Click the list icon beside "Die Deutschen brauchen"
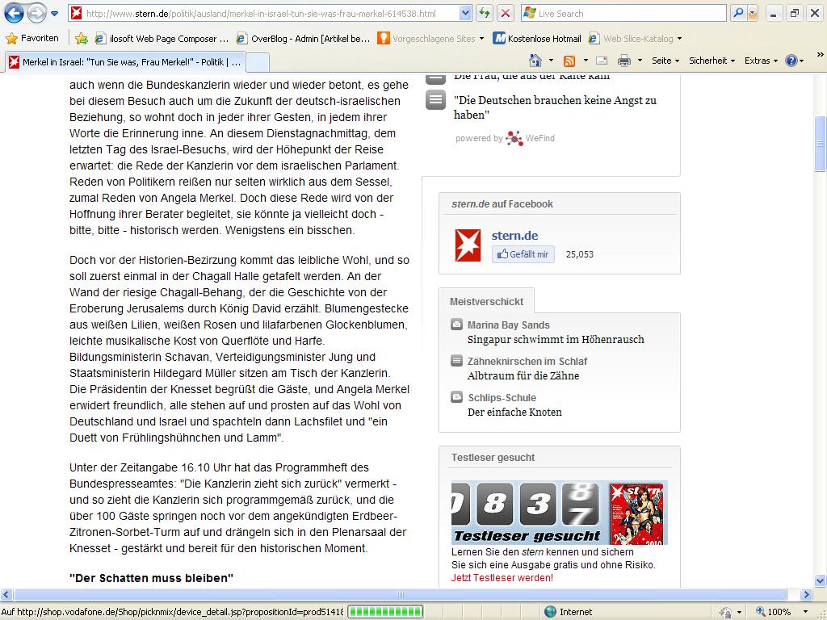The height and width of the screenshot is (620, 827). [x=435, y=99]
